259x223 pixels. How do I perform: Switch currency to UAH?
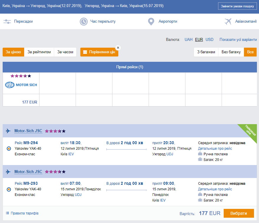pos(188,40)
